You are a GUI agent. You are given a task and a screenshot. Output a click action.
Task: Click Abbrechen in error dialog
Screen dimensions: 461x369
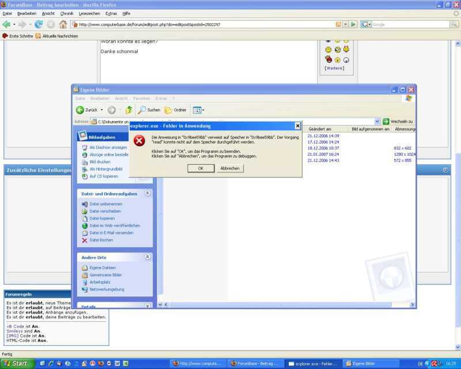tap(230, 168)
